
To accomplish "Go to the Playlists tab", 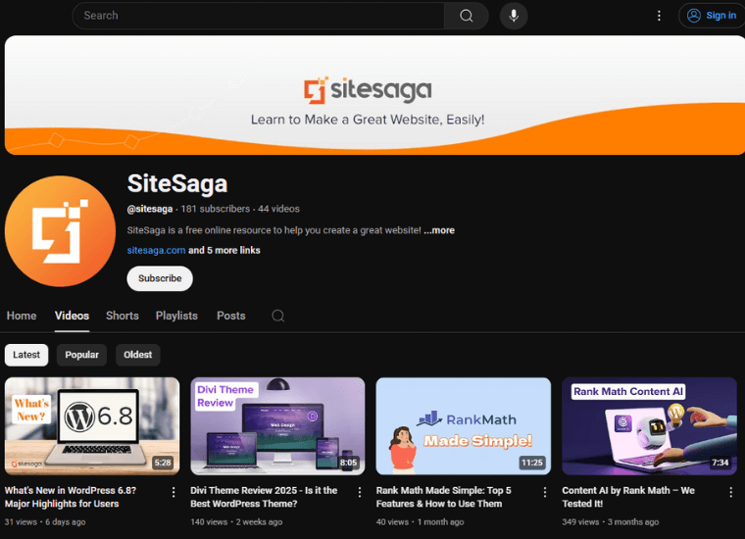I will click(x=176, y=316).
